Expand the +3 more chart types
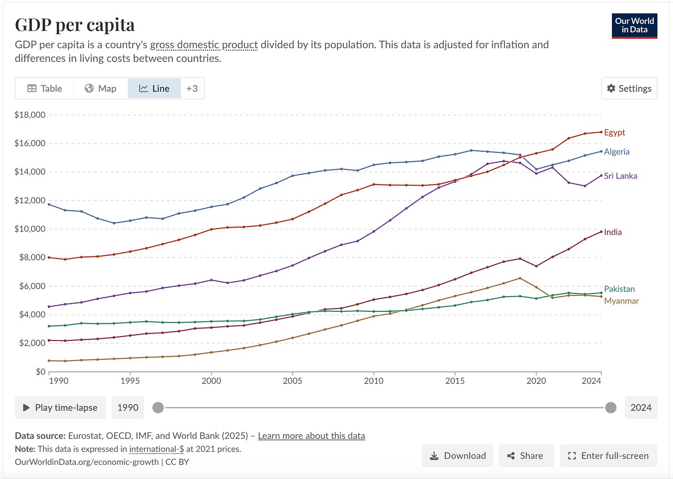This screenshot has height=479, width=673. pos(192,88)
